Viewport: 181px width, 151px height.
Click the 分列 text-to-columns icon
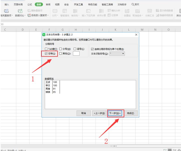pyautogui.click(x=55, y=11)
